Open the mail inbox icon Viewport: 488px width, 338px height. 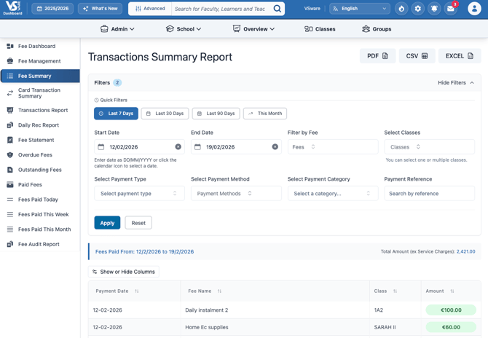pyautogui.click(x=451, y=9)
